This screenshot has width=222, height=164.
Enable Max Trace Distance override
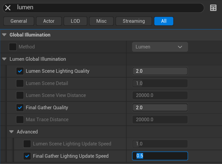click(x=20, y=119)
